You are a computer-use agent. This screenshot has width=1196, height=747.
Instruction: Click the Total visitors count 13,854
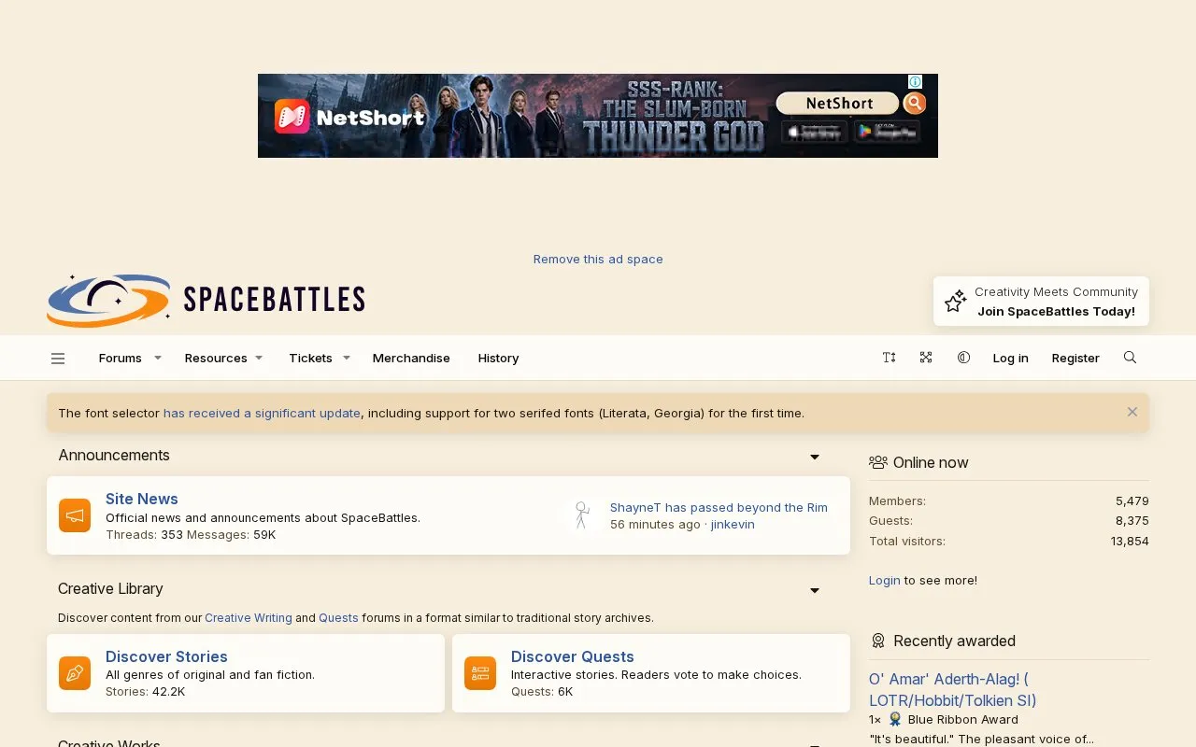point(1130,541)
